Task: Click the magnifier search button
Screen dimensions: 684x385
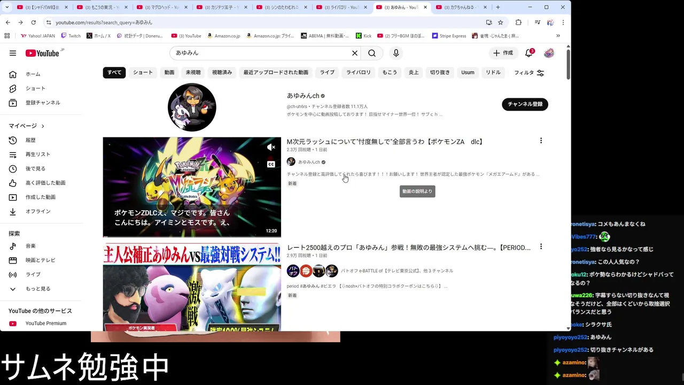Action: (372, 53)
